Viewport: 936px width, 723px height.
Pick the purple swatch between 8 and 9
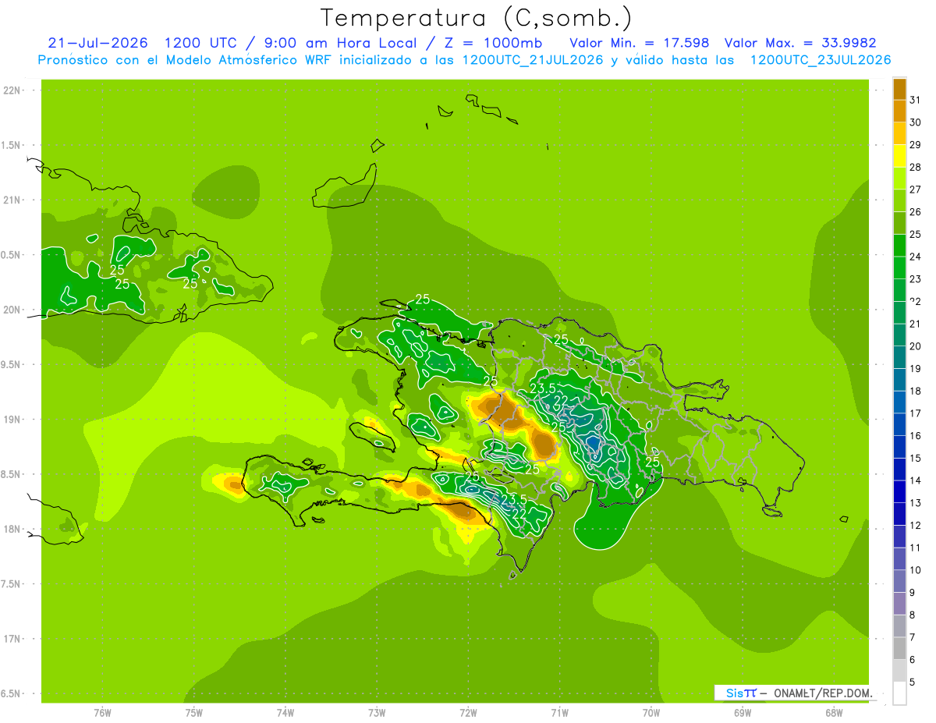pos(899,604)
